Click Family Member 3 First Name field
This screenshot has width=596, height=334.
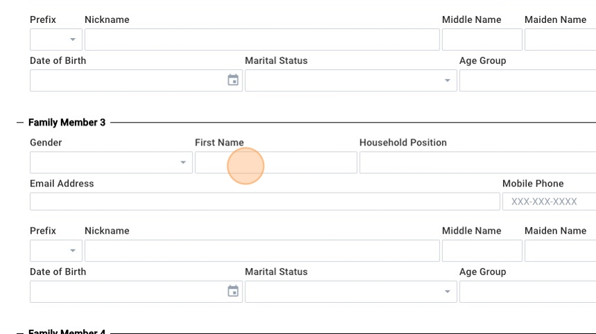coord(276,163)
